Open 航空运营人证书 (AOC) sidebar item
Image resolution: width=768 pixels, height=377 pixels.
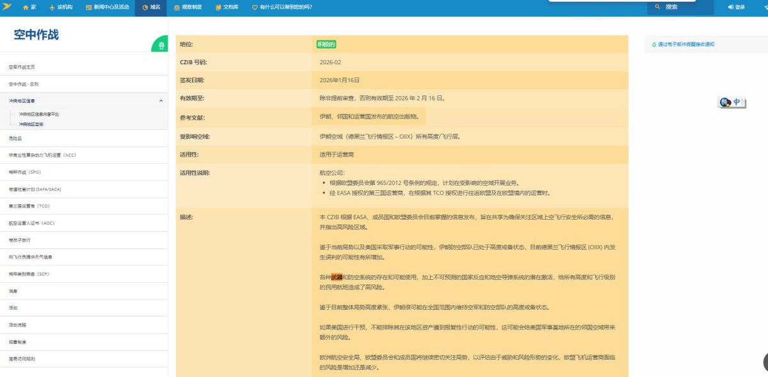point(31,223)
